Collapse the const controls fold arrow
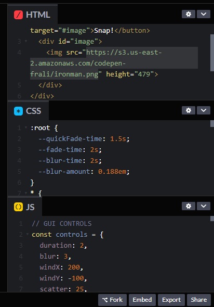This screenshot has width=214, height=307. click(28, 234)
